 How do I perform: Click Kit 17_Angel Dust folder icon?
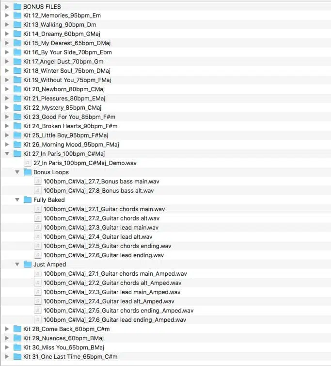pos(17,61)
